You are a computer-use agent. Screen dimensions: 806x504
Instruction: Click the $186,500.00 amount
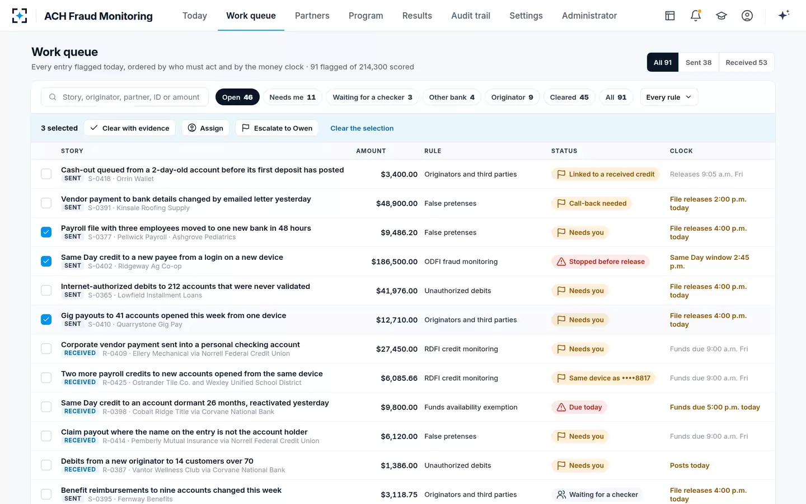395,262
